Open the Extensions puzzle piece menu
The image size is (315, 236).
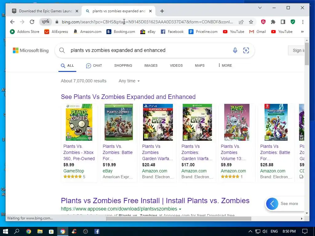pyautogui.click(x=273, y=22)
